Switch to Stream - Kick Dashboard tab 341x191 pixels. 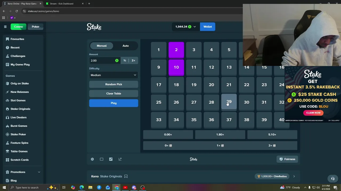(x=64, y=4)
